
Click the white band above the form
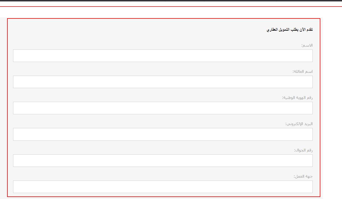[171, 12]
